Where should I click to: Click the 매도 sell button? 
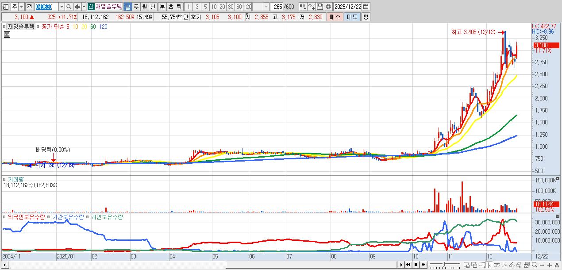click(x=352, y=17)
